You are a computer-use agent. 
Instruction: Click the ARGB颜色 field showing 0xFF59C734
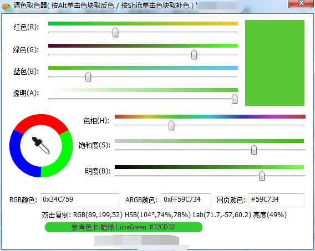point(186,200)
